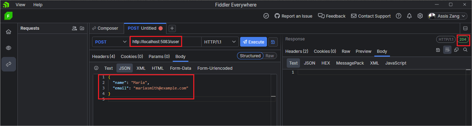Click the URL input field
This screenshot has width=472, height=126.
[165, 42]
